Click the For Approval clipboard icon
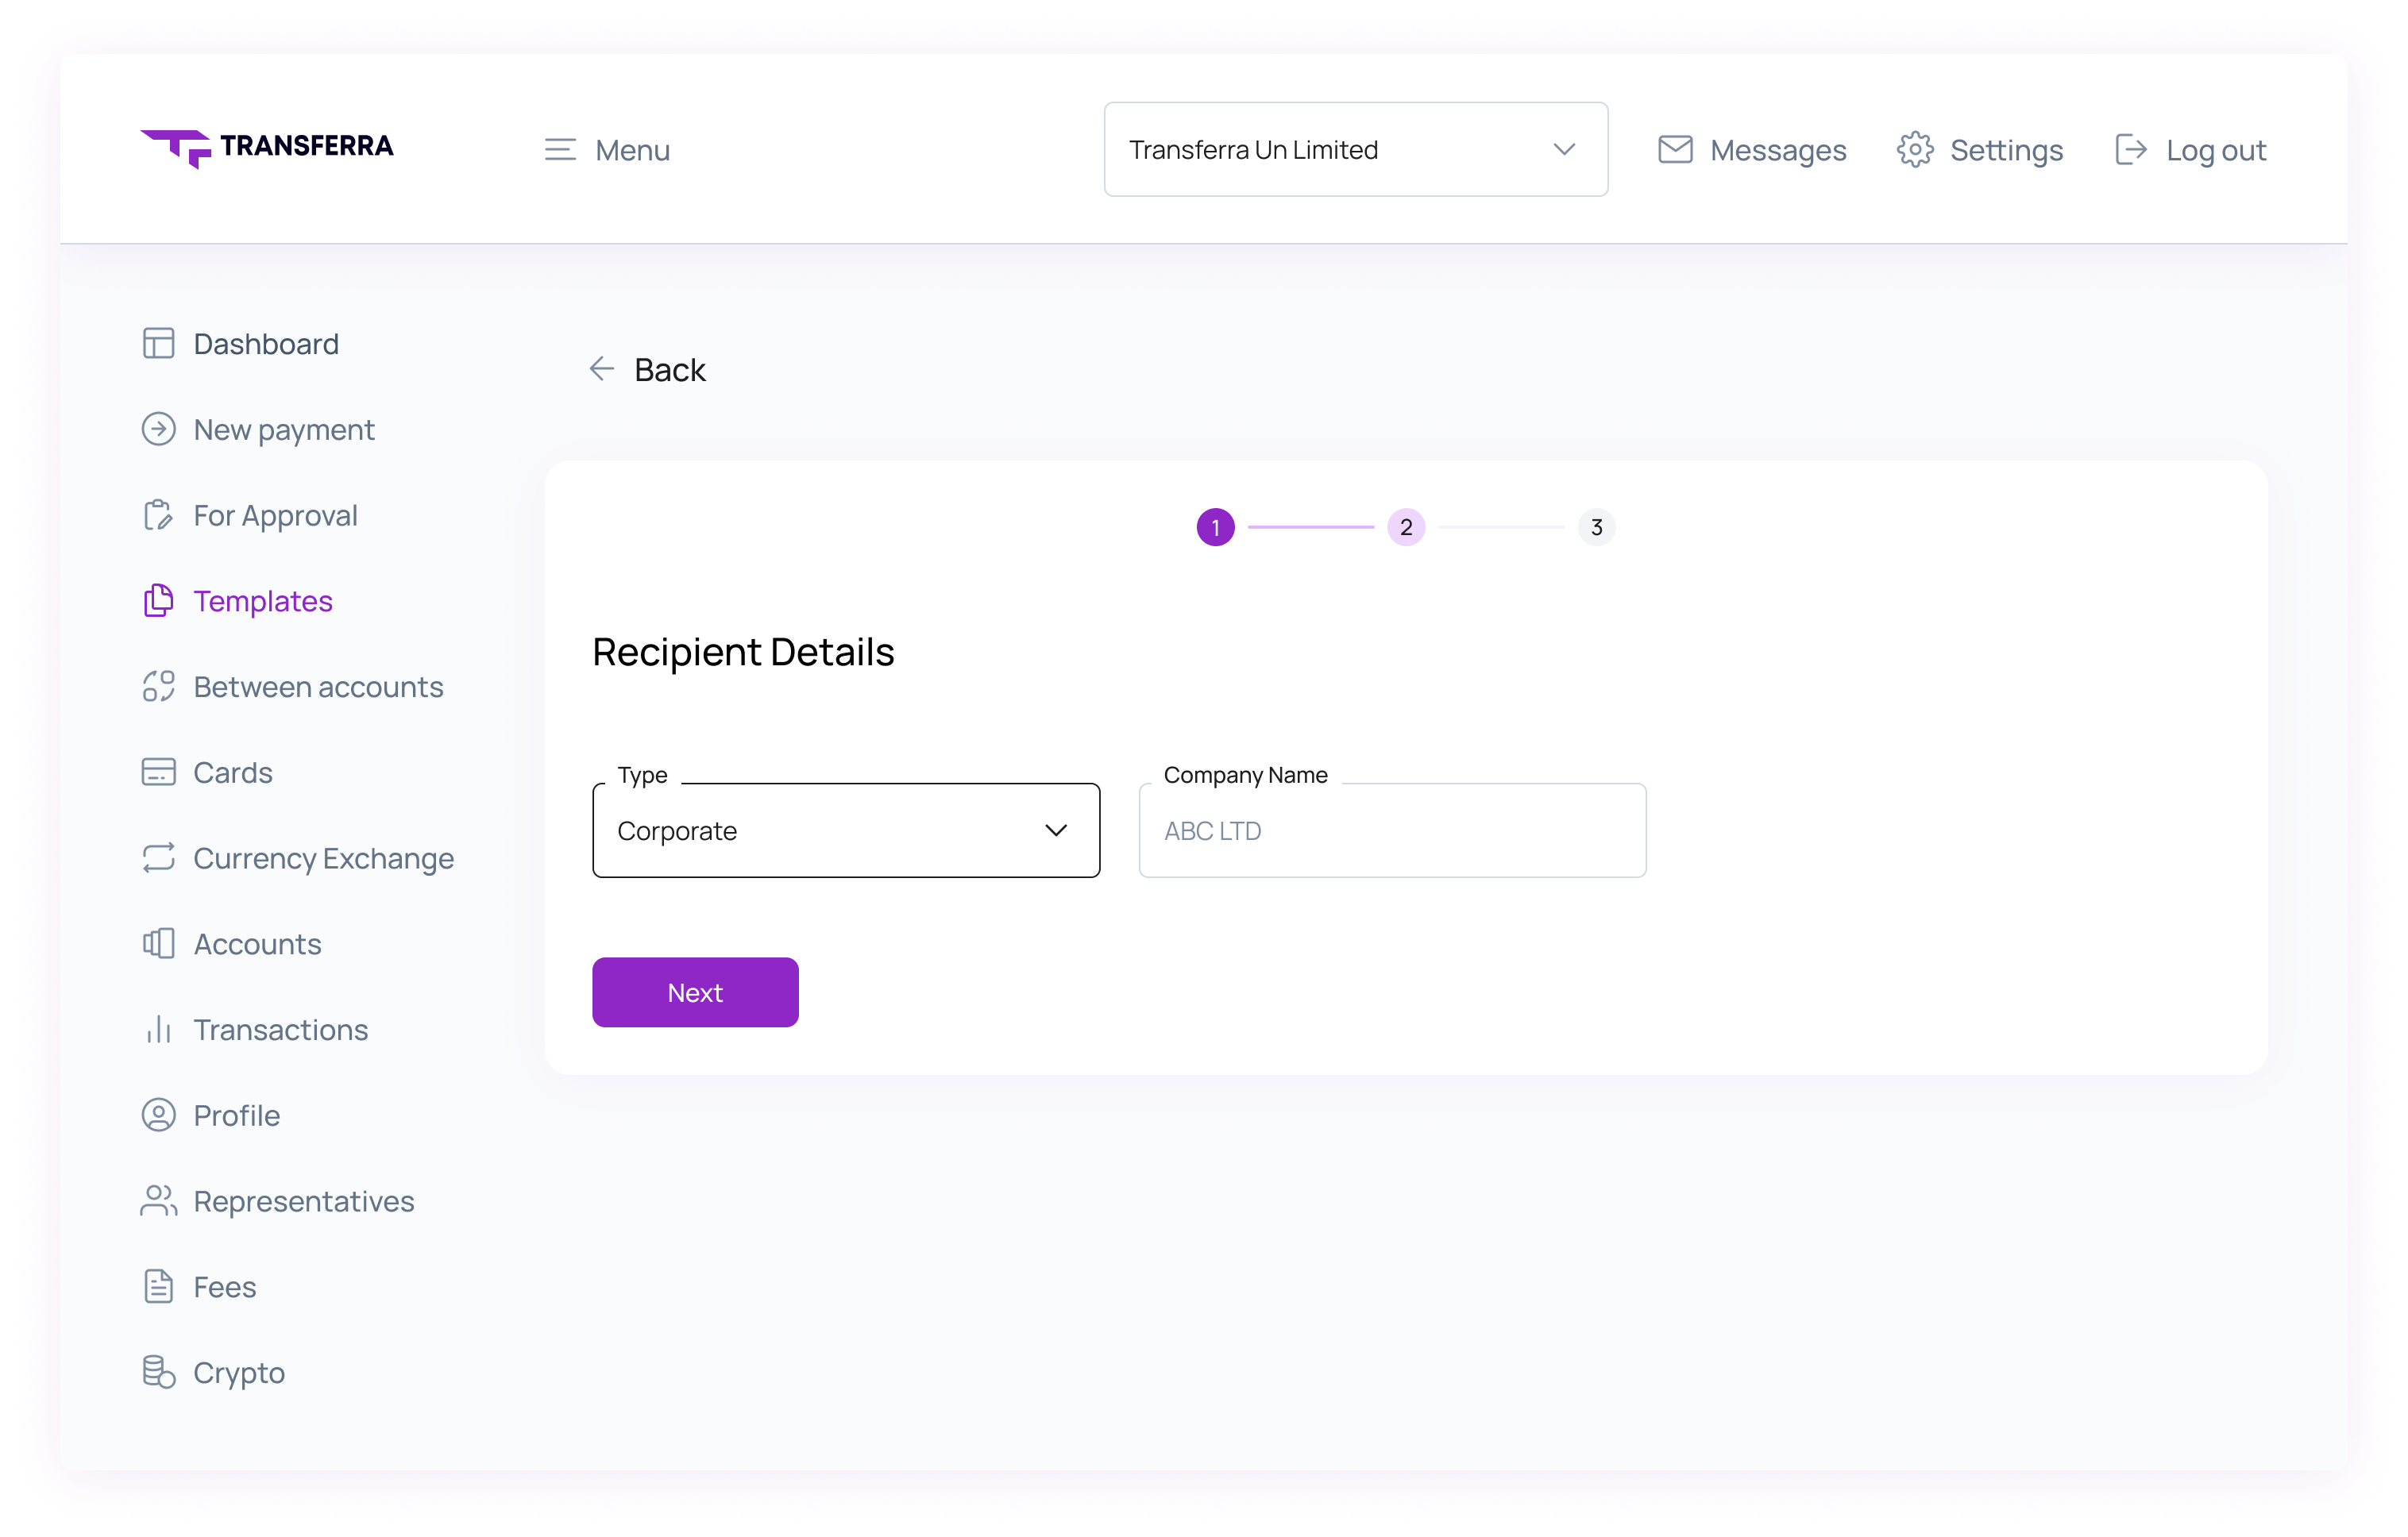This screenshot has width=2408, height=1537. click(x=158, y=516)
